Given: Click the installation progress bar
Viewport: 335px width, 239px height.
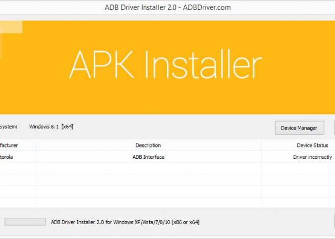Looking at the screenshot, I should 25,222.
